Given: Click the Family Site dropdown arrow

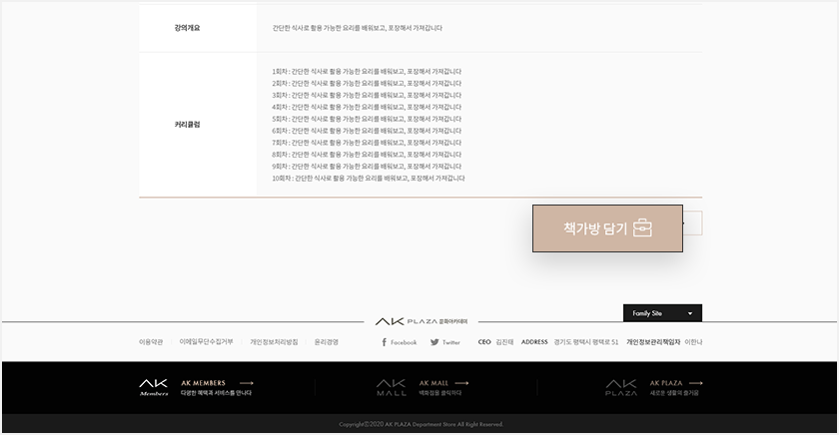Looking at the screenshot, I should coord(690,313).
